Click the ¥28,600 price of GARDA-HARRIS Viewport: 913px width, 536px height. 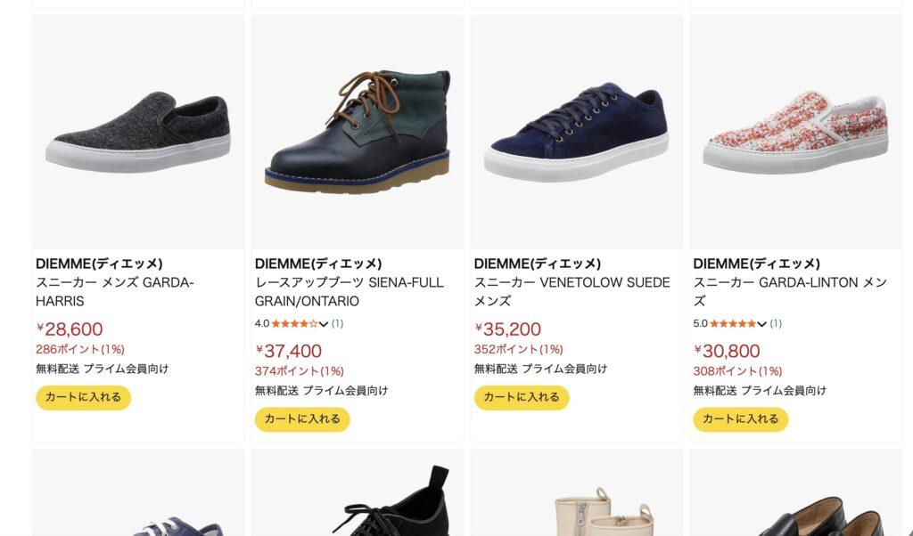[x=70, y=329]
